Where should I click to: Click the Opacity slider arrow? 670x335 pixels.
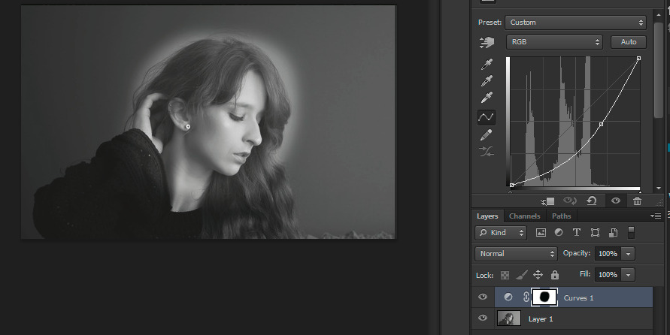pos(629,254)
